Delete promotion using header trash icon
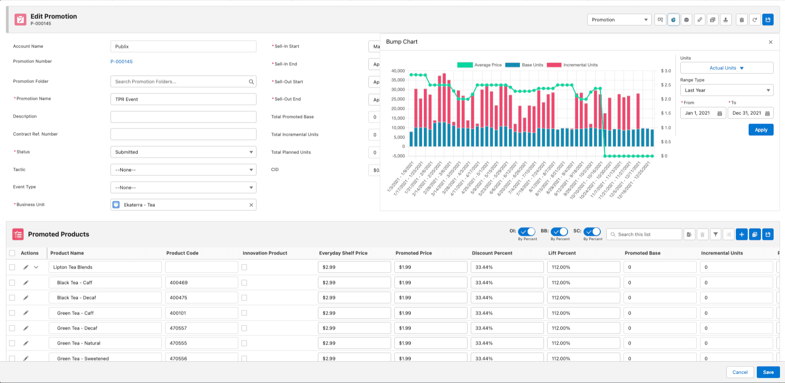Screen dimensions: 785x383 [742, 20]
